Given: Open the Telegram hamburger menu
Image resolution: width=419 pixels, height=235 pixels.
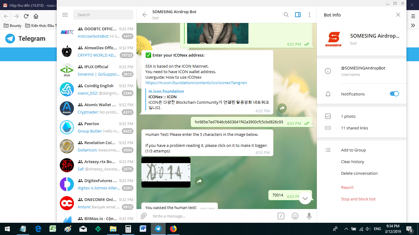Looking at the screenshot, I should (65, 15).
